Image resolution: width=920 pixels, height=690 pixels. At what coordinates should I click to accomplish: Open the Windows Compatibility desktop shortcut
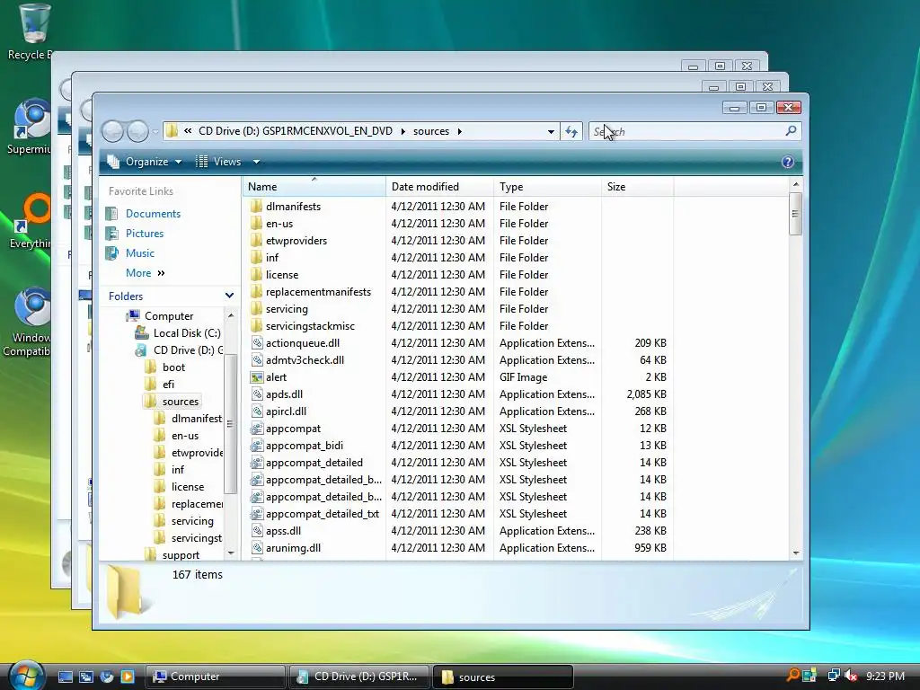pos(31,322)
